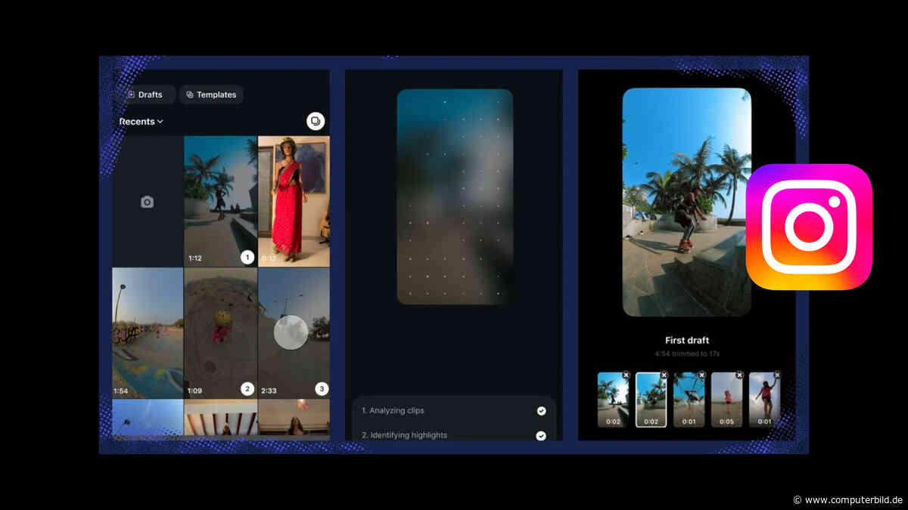Select the 2:33 video thumbnail
Image resolution: width=908 pixels, height=510 pixels.
[294, 332]
